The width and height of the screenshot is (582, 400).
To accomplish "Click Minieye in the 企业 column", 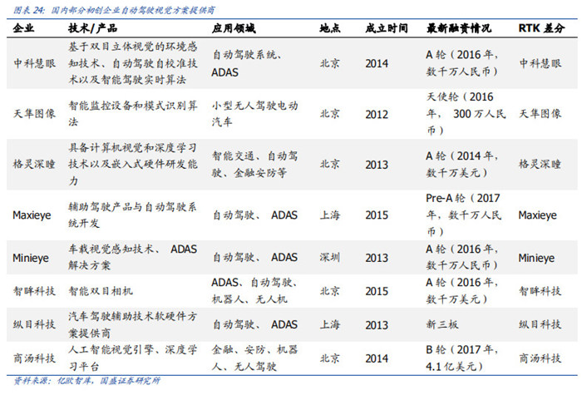I will 31,258.
